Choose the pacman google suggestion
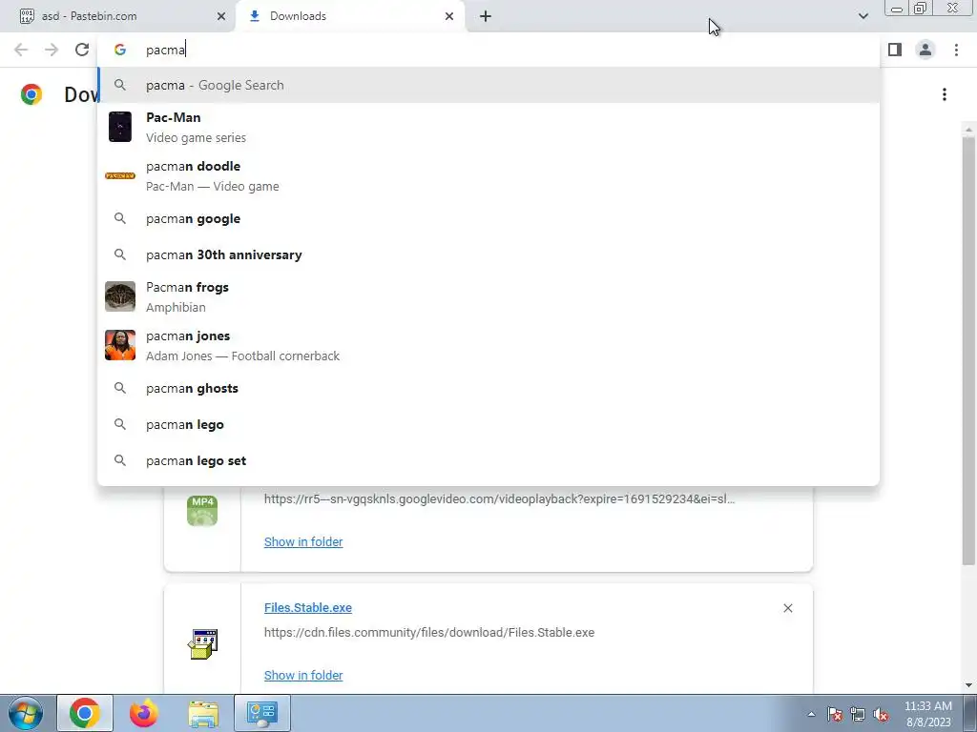This screenshot has width=977, height=732. [489, 218]
